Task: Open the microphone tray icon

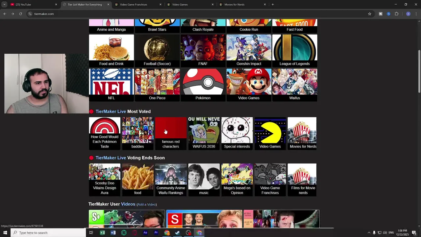Action: (x=374, y=233)
